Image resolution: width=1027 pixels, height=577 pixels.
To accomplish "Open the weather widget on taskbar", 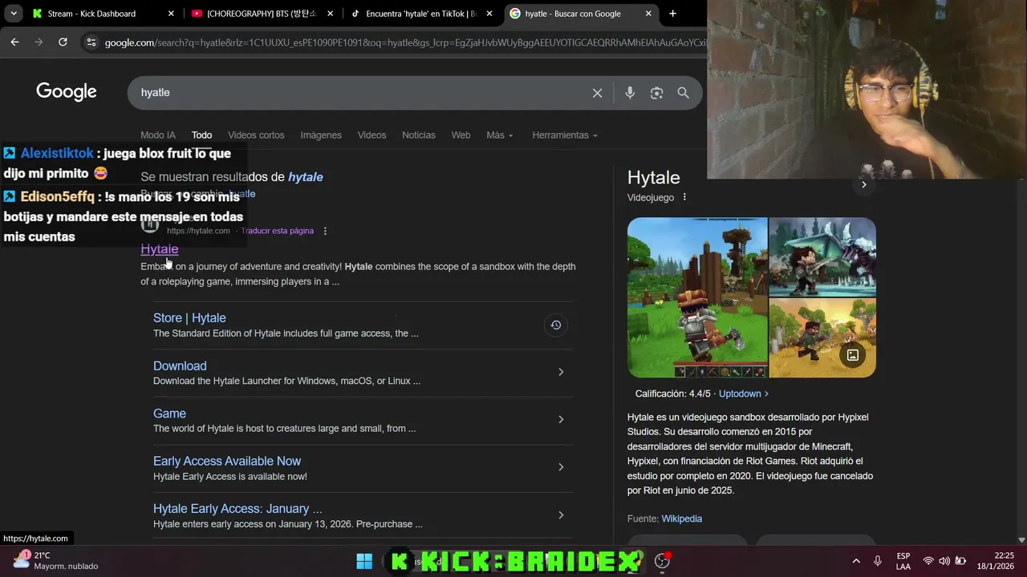I will click(56, 560).
